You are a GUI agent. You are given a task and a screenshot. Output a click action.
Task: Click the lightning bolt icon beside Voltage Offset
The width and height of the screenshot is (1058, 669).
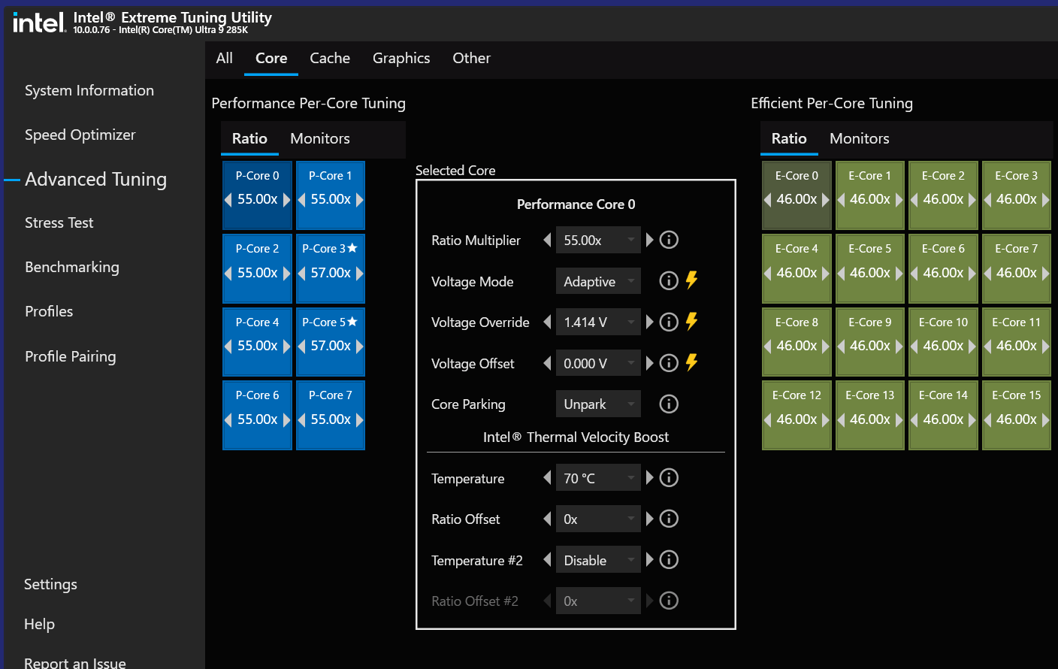(x=691, y=362)
